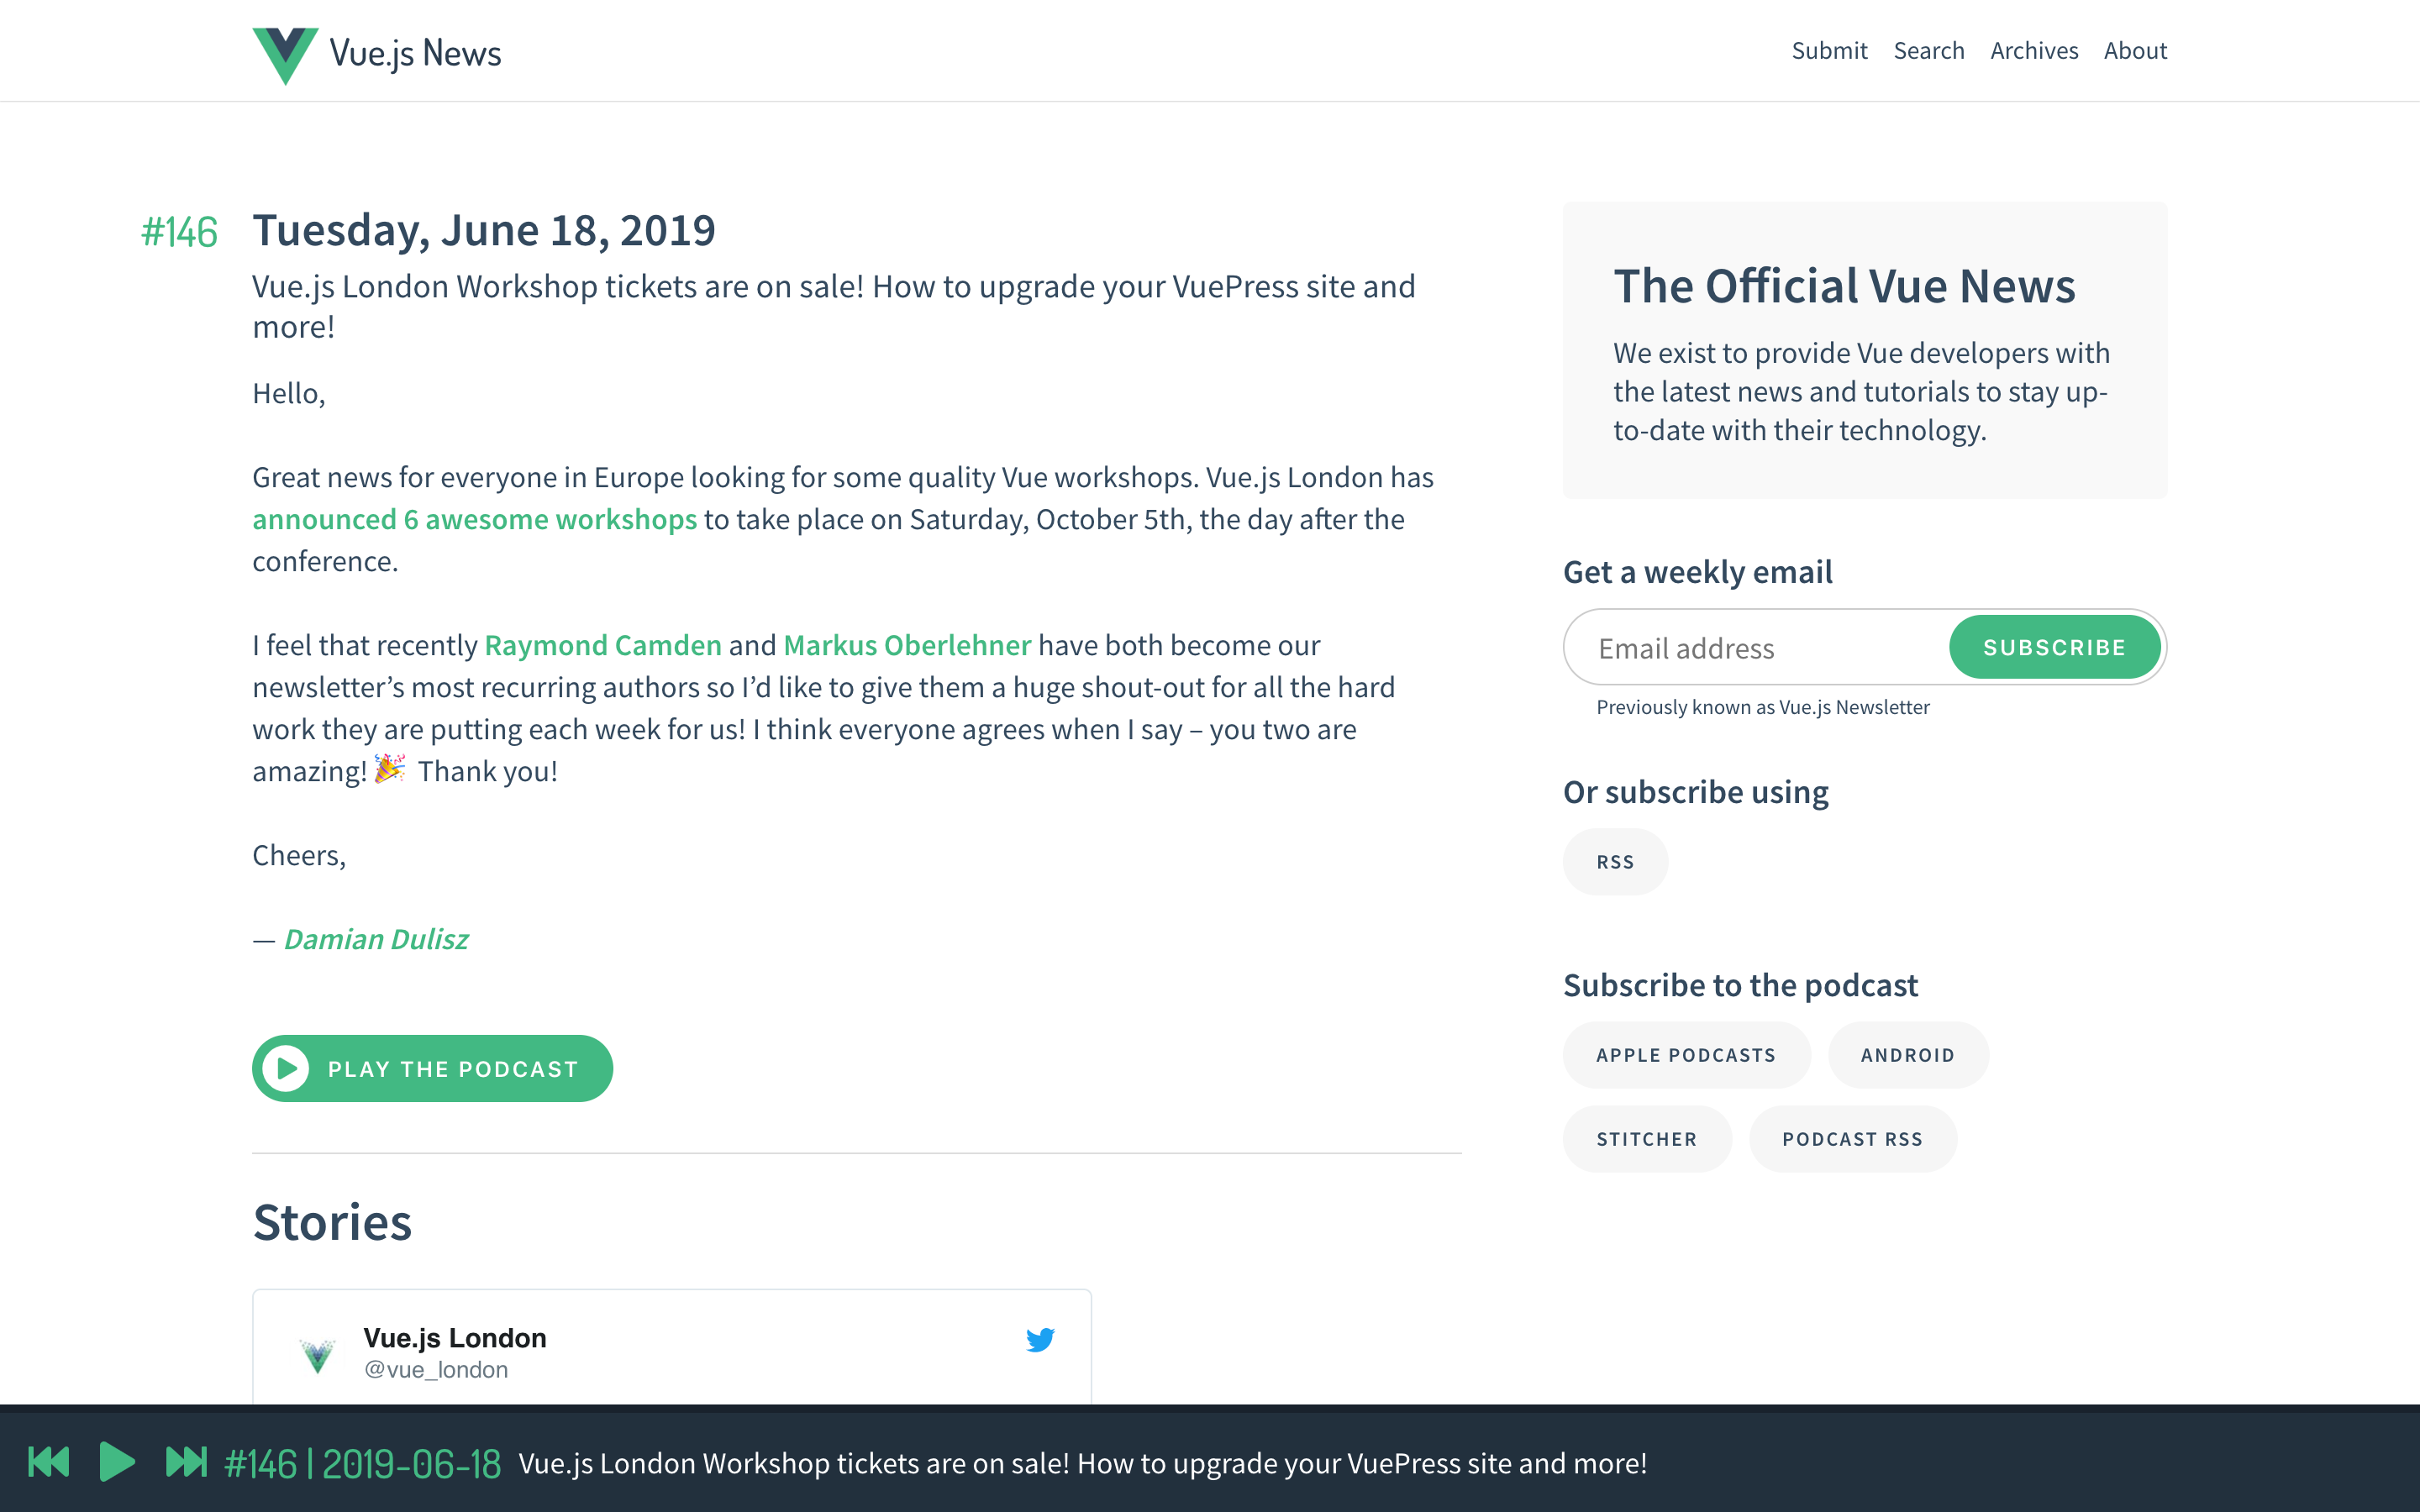
Task: Follow the announced 6 awesome workshops link
Action: pyautogui.click(x=474, y=519)
